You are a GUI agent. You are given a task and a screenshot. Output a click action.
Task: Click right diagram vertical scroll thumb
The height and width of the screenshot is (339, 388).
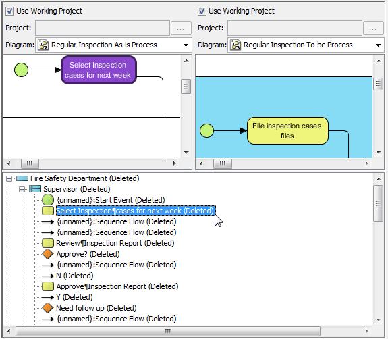(x=378, y=84)
